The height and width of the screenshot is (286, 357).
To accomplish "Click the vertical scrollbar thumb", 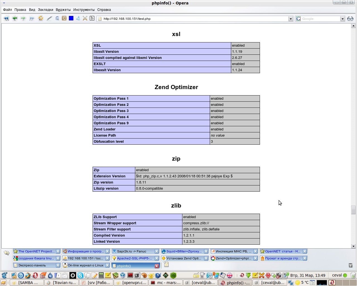I will tap(353, 210).
